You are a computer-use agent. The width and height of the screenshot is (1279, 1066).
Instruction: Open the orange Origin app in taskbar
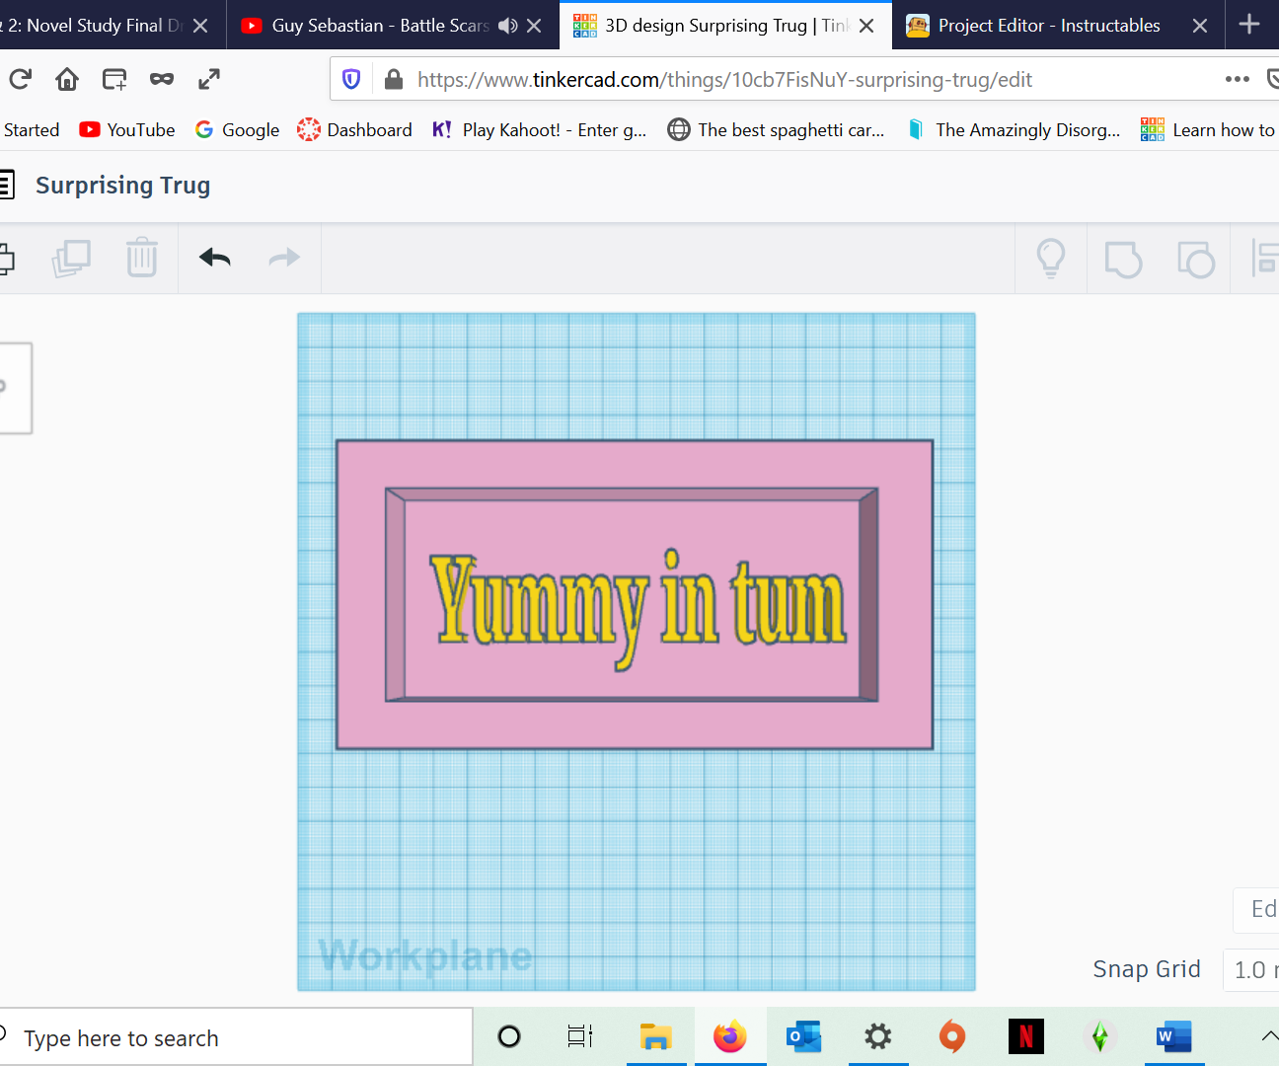(x=952, y=1036)
